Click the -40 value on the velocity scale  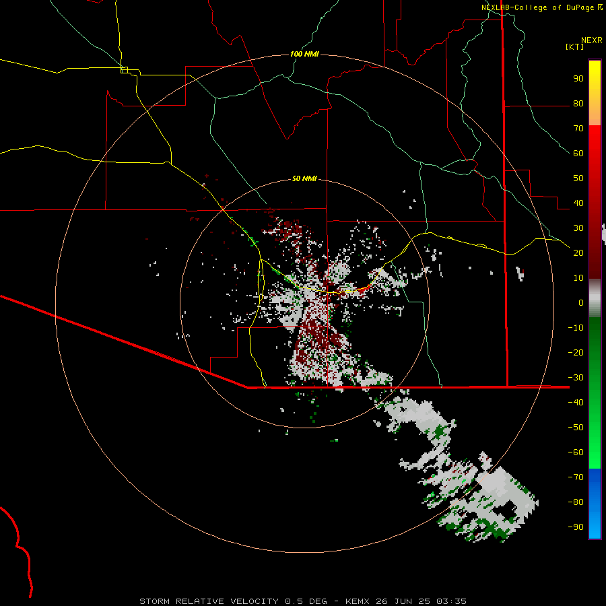(576, 403)
